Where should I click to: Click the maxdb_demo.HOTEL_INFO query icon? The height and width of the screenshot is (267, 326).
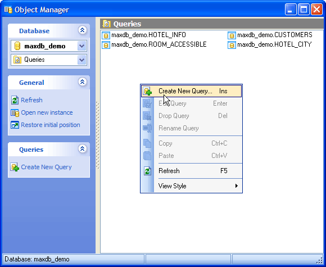106,35
